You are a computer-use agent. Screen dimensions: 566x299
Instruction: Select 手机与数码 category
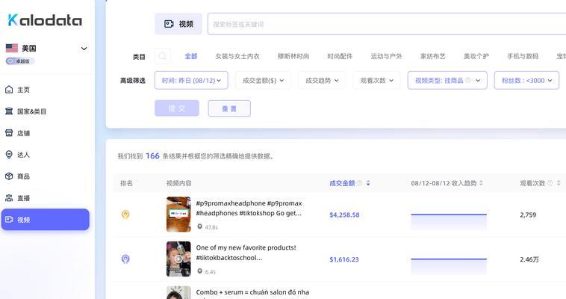click(x=523, y=56)
